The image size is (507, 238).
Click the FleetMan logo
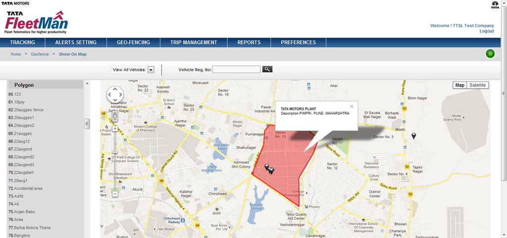pyautogui.click(x=36, y=22)
